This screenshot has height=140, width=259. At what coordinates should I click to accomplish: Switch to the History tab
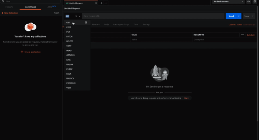pyautogui.click(x=9, y=7)
